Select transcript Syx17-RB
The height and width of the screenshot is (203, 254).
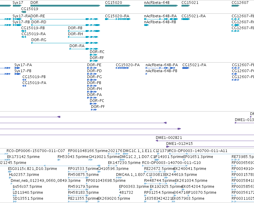pyautogui.click(x=17, y=25)
